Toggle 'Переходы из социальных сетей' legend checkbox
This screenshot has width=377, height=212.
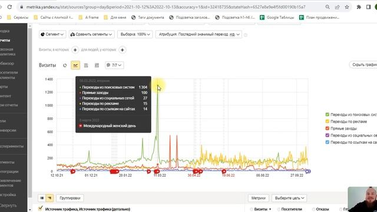(328, 135)
